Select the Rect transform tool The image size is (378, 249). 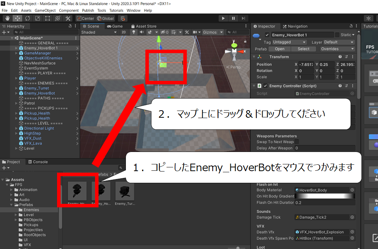pos(47,18)
